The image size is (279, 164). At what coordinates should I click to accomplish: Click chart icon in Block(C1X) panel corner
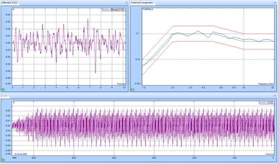(x=3, y=89)
